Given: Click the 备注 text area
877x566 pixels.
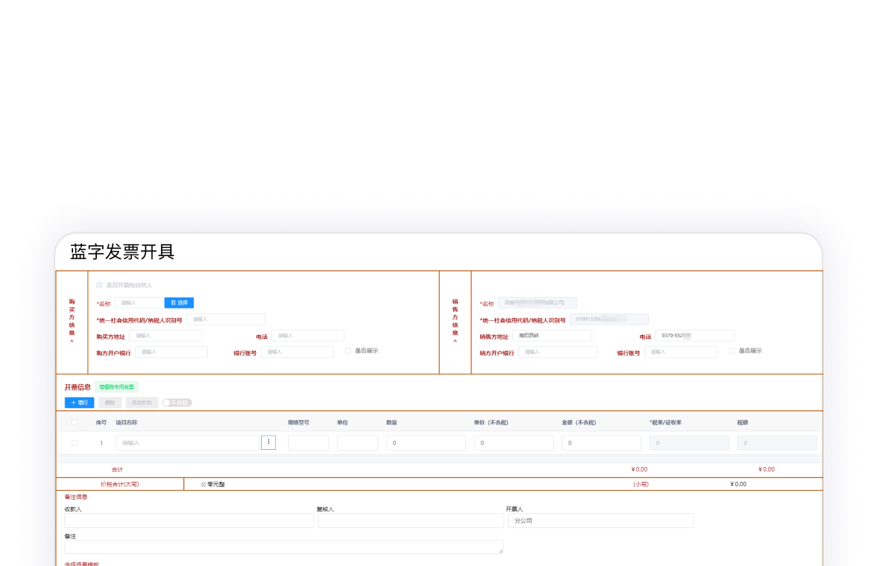Looking at the screenshot, I should tap(283, 547).
